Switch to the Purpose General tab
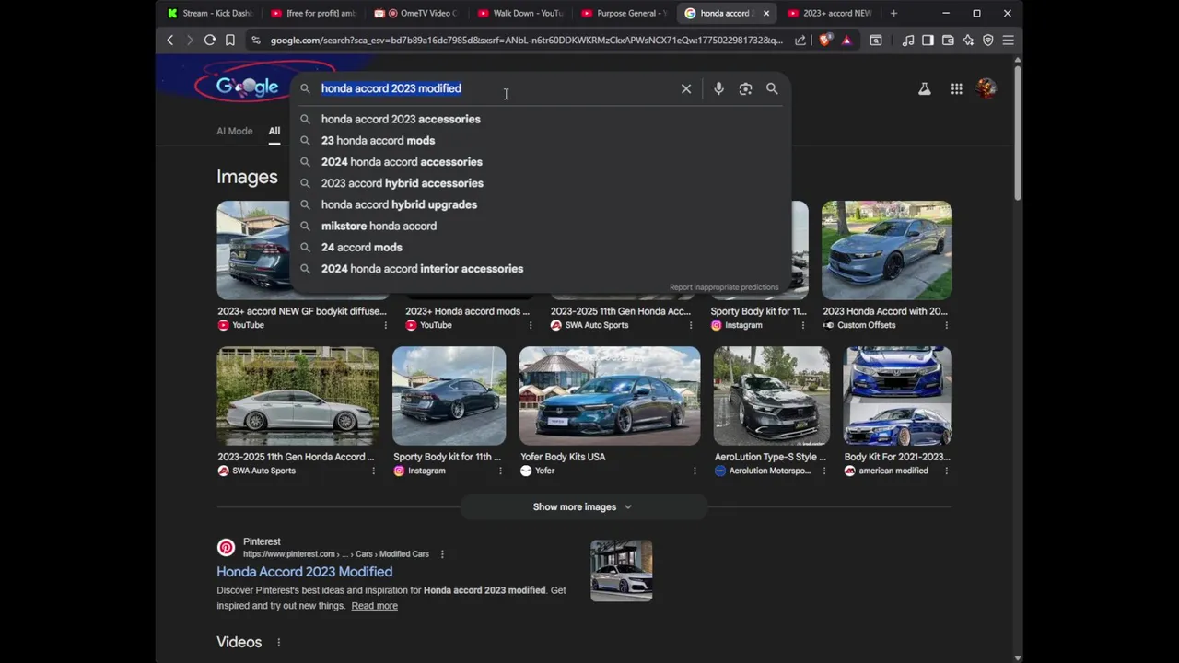1179x663 pixels. pos(625,13)
